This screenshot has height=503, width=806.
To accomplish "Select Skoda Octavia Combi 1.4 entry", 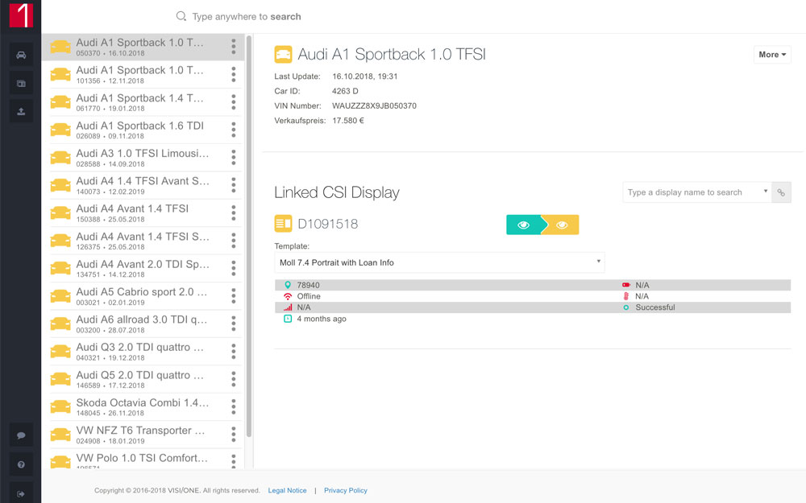I will (x=143, y=407).
